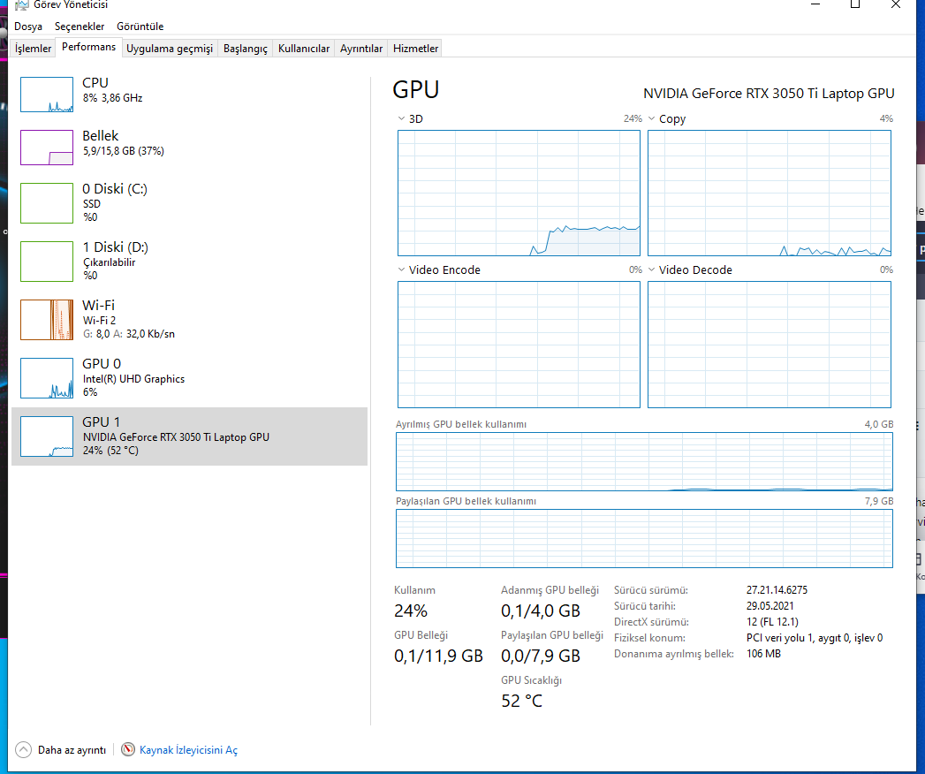Click the 0,1/11,9 GB GPU Belleği value
Screen dimensions: 925x774
pos(438,656)
